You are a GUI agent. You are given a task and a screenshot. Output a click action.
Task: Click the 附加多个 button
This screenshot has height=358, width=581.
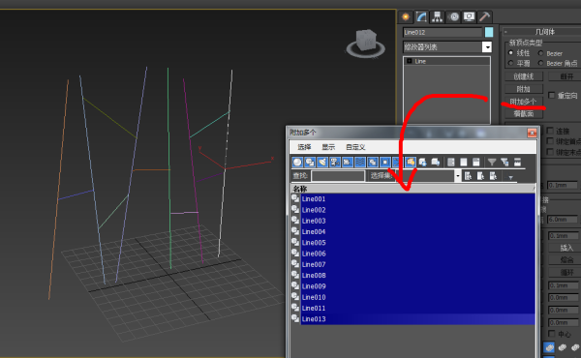(x=524, y=102)
